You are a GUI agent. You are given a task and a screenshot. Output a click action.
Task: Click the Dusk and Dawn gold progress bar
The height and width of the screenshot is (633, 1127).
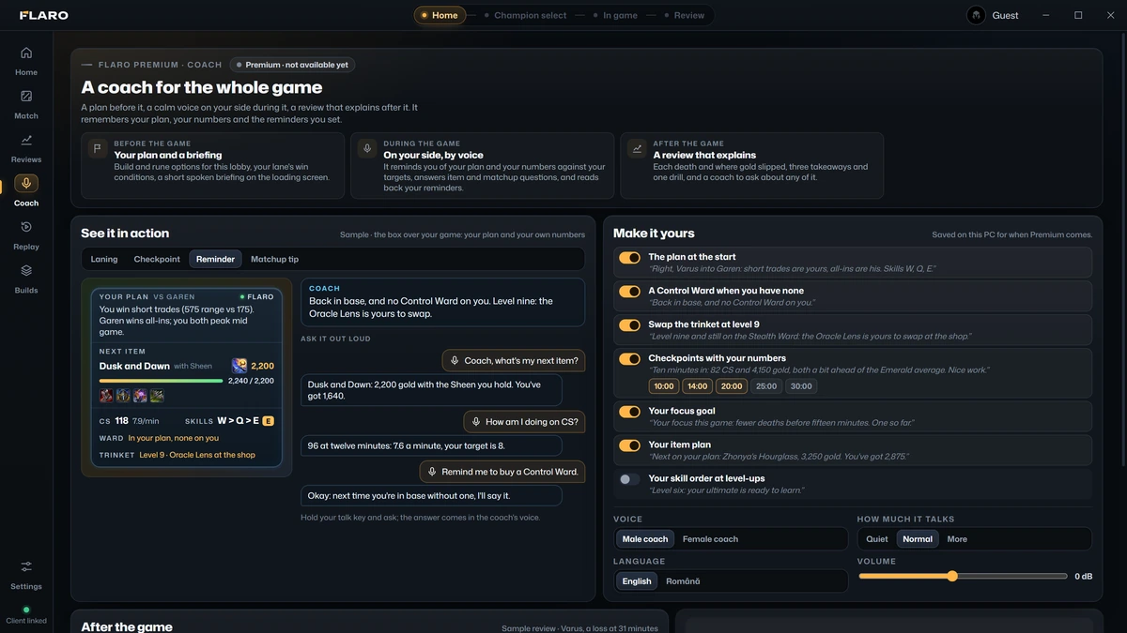click(161, 381)
